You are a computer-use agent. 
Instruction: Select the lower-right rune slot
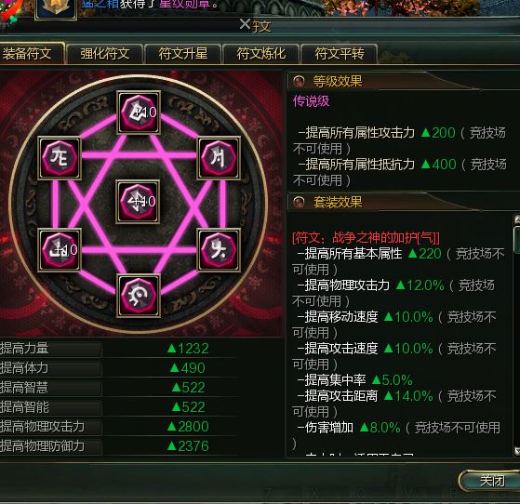pyautogui.click(x=219, y=250)
